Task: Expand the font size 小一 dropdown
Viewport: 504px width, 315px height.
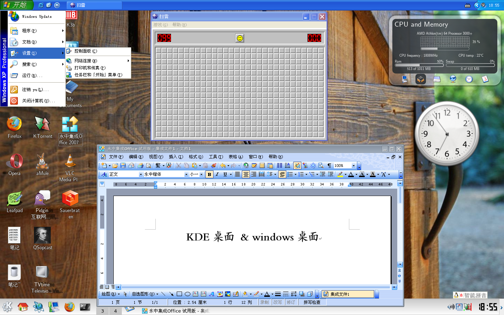Action: [201, 174]
